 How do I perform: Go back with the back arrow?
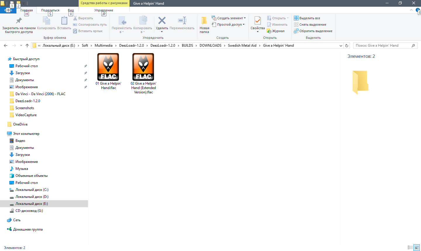pyautogui.click(x=6, y=46)
